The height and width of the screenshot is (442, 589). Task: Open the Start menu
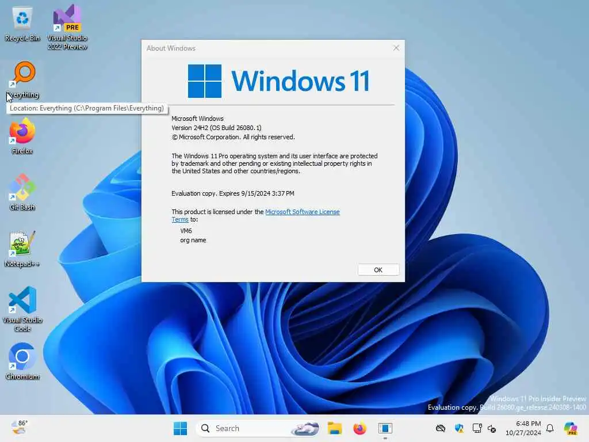180,428
